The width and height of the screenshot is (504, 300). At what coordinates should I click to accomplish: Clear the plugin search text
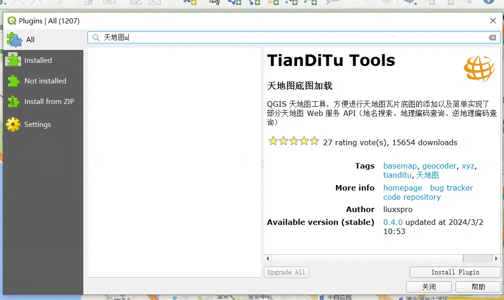493,38
